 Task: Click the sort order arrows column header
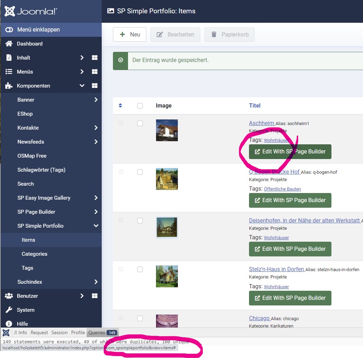click(120, 105)
